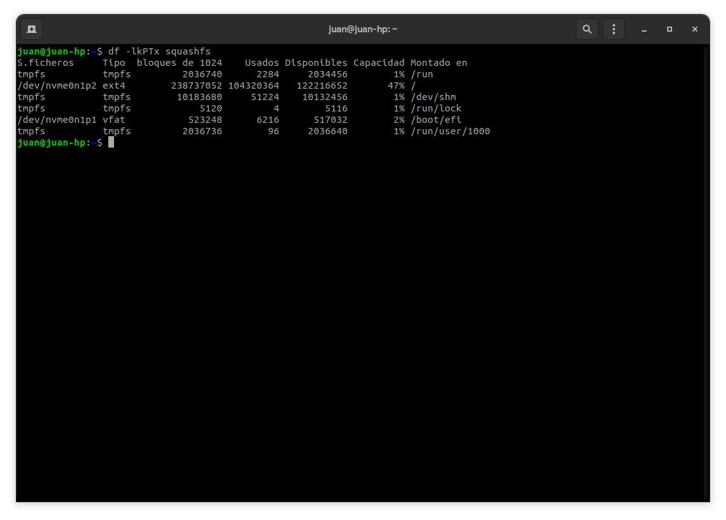Click the /run/user/1000 mount path

[x=451, y=131]
